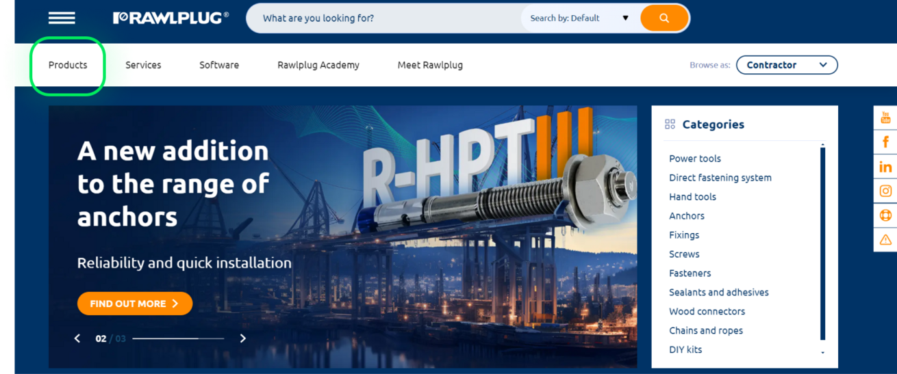Select the Fixings category
The image size is (897, 374).
684,235
